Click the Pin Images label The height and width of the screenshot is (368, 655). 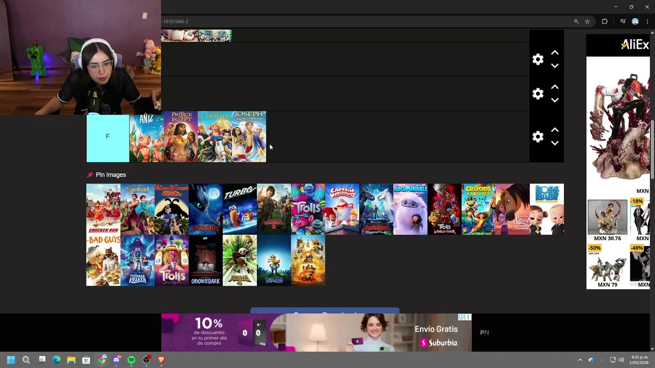tap(111, 175)
